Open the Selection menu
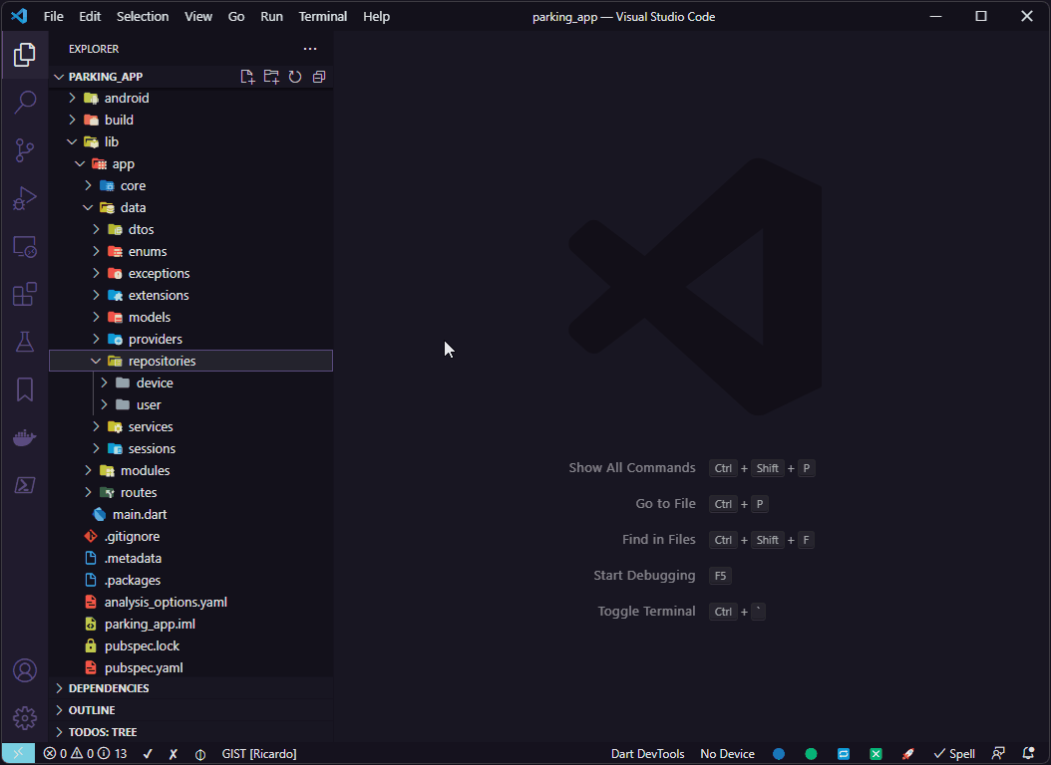The width and height of the screenshot is (1051, 765). 143,17
